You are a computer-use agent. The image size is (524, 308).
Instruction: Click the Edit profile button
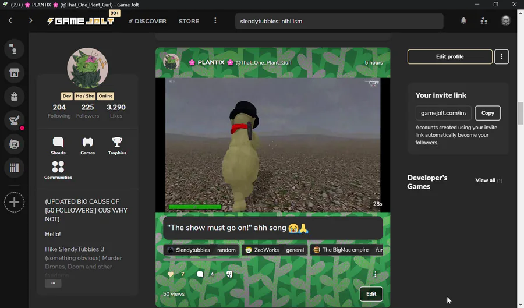coord(450,57)
